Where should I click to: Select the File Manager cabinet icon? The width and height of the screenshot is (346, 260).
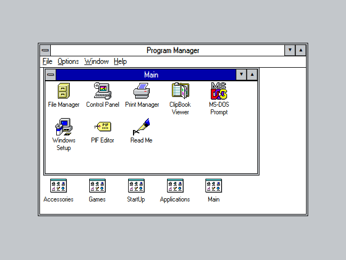(64, 90)
